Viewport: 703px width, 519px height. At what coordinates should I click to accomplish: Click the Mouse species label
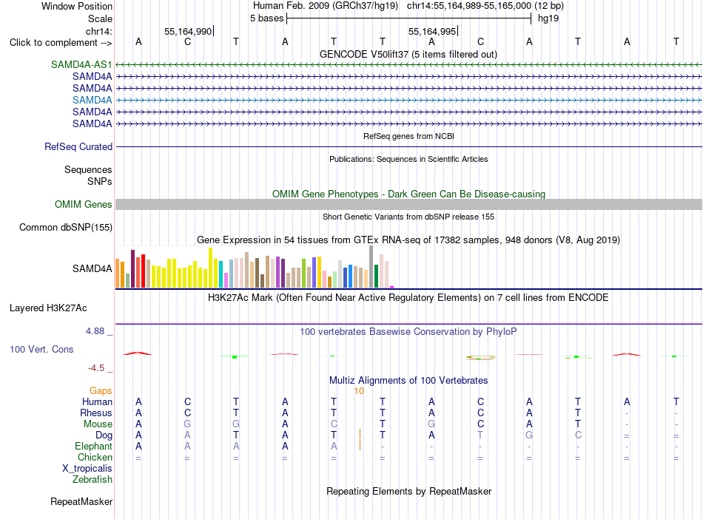tap(98, 424)
